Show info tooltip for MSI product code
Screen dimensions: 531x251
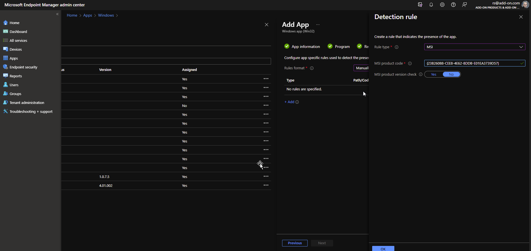[x=410, y=63]
